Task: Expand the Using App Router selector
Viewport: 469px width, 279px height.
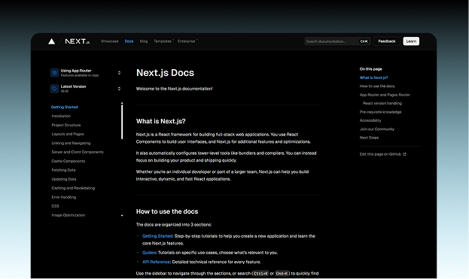Action: [86, 73]
